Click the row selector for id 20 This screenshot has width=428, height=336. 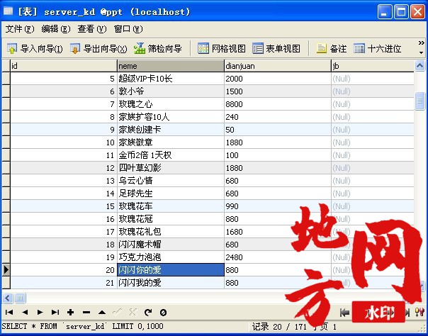[6, 270]
